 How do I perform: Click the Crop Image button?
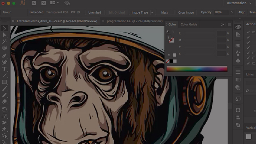[186, 12]
